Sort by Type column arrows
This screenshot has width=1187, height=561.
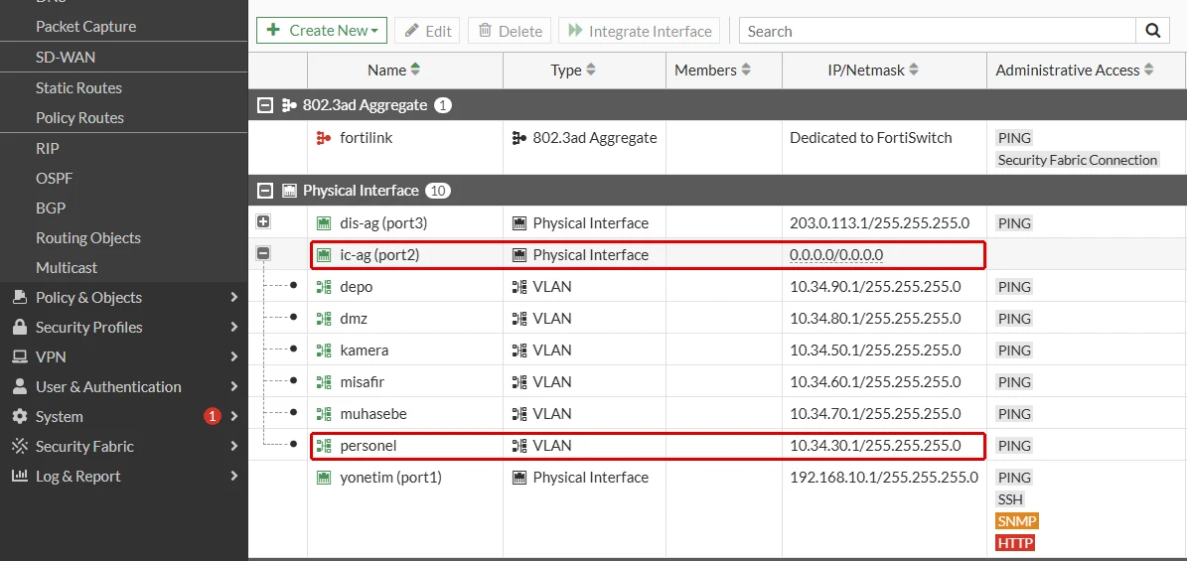tap(590, 70)
